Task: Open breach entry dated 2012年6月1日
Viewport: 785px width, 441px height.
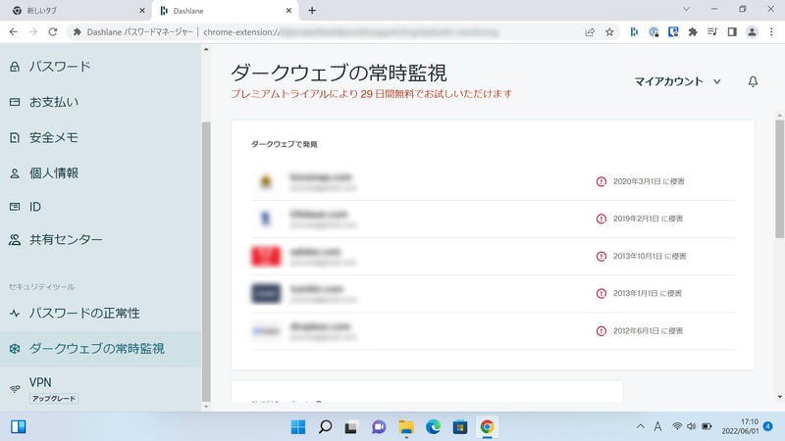Action: pos(493,331)
